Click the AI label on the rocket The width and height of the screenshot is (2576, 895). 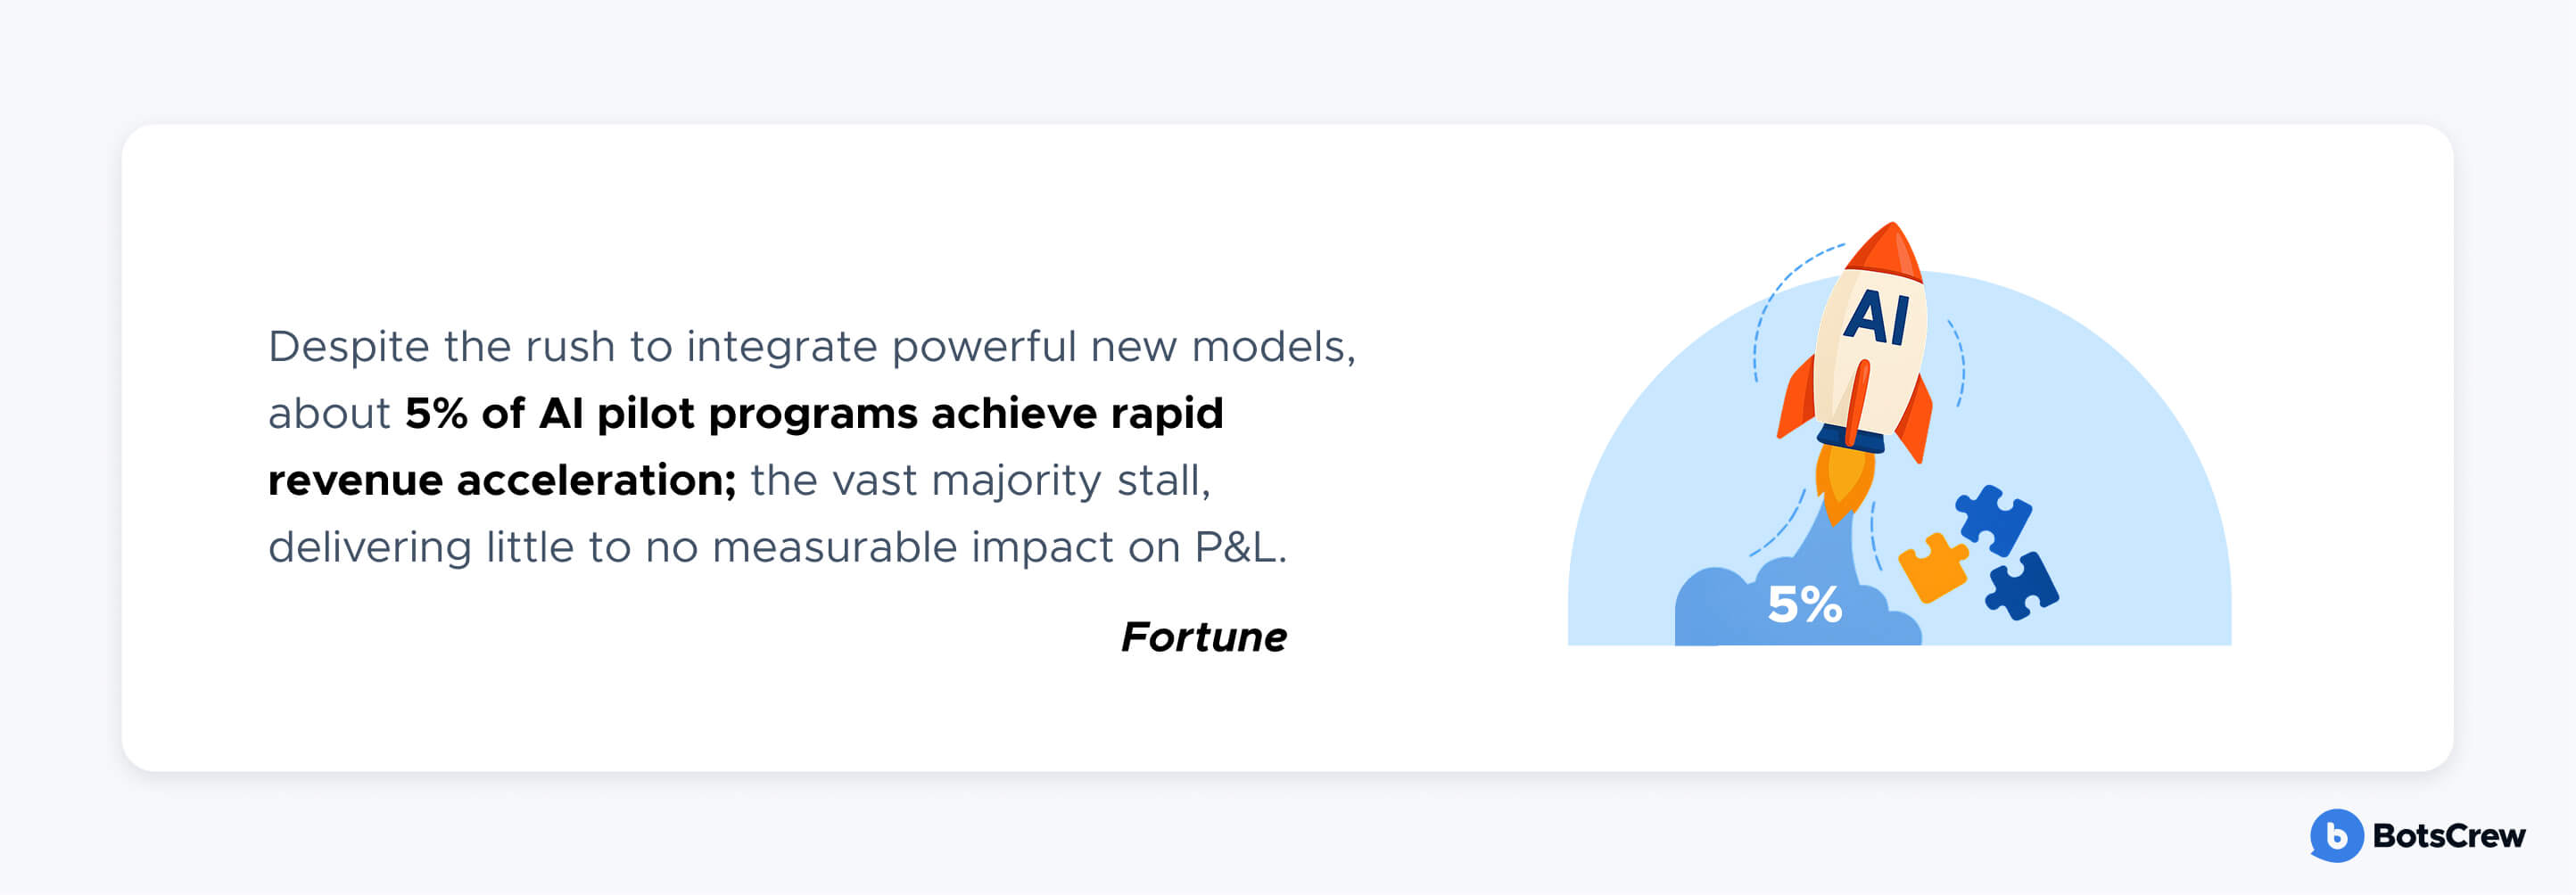click(1876, 316)
